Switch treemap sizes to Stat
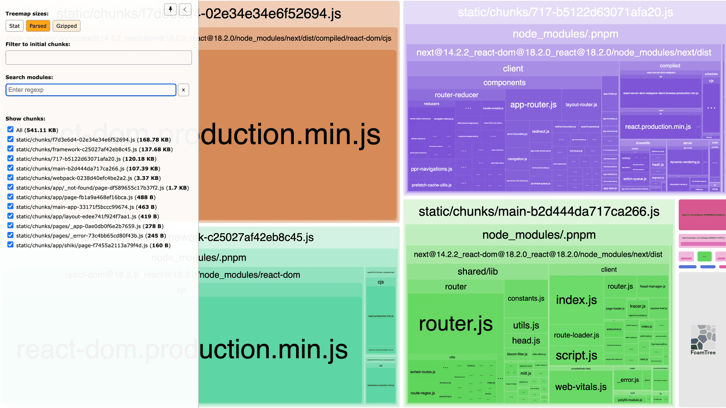The image size is (726, 408). pyautogui.click(x=14, y=26)
